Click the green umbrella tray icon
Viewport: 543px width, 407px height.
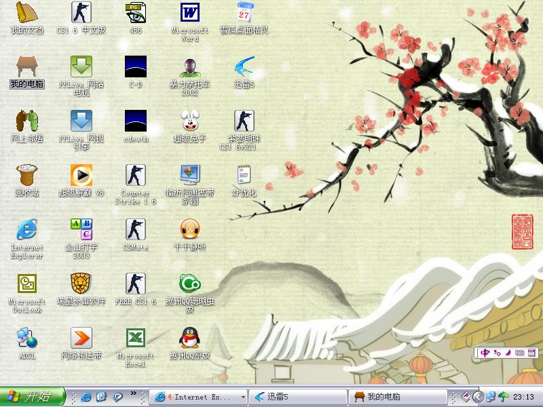[x=504, y=397]
